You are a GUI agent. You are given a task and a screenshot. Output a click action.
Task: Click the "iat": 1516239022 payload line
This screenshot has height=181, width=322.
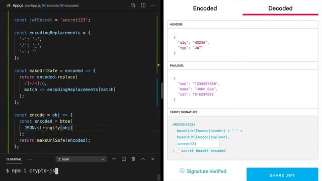[x=196, y=95]
